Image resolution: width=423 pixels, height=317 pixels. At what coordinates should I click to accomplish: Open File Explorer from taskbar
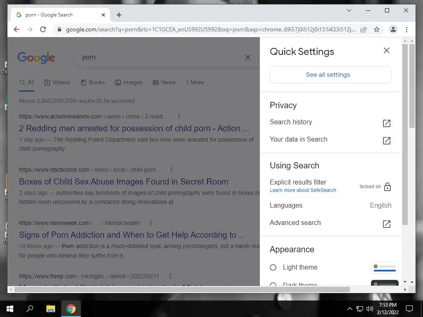coord(50,309)
